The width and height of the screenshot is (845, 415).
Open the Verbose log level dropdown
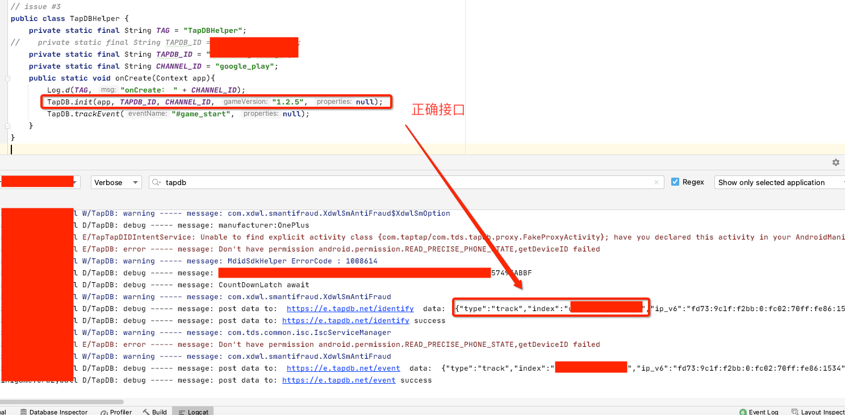click(x=116, y=182)
